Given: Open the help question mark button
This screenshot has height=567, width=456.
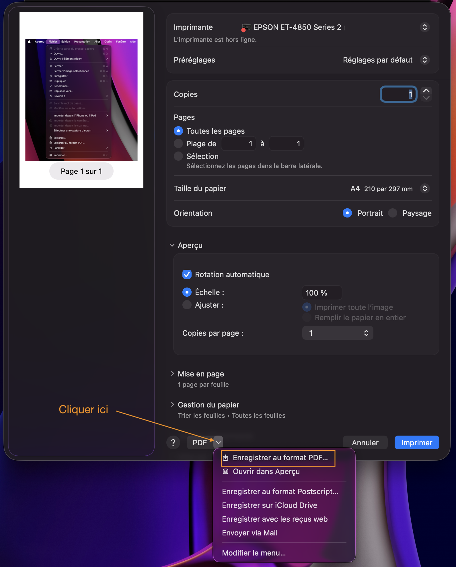Looking at the screenshot, I should pyautogui.click(x=173, y=442).
